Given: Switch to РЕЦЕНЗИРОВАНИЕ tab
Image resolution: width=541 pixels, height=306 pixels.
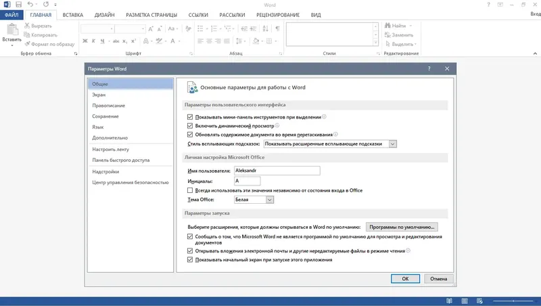Looking at the screenshot, I should pos(278,15).
